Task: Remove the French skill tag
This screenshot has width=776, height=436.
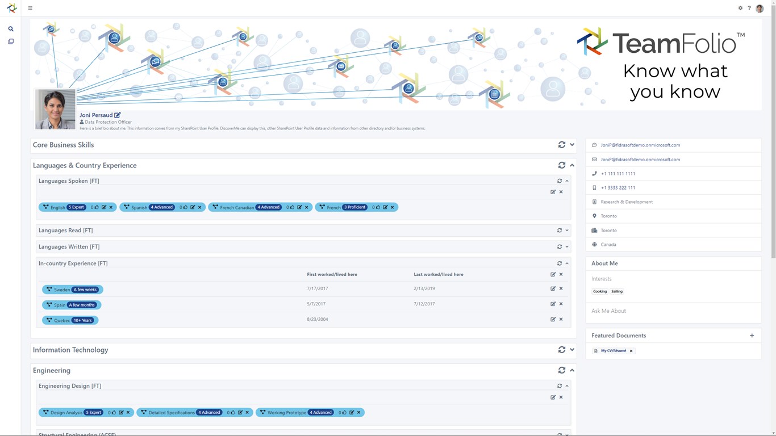Action: [392, 207]
